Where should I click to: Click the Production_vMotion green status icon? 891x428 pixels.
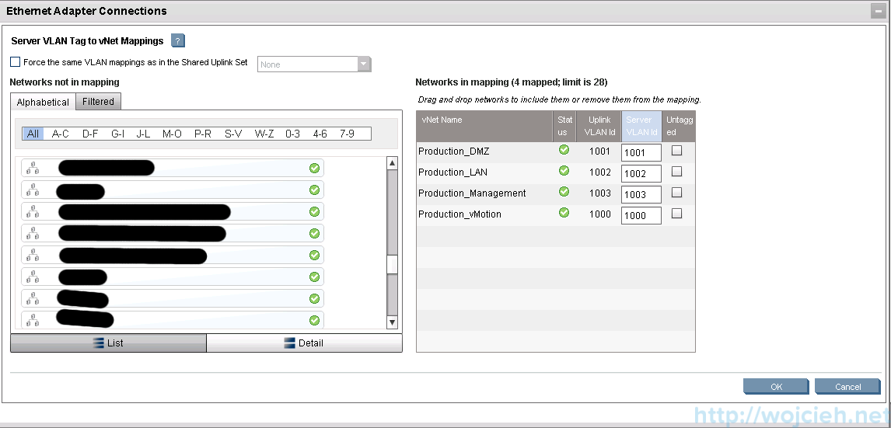564,213
